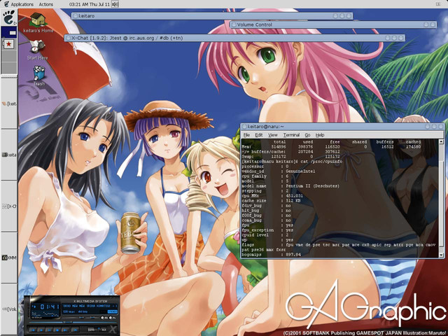Switch to keitaro entry in side window list

(9, 104)
